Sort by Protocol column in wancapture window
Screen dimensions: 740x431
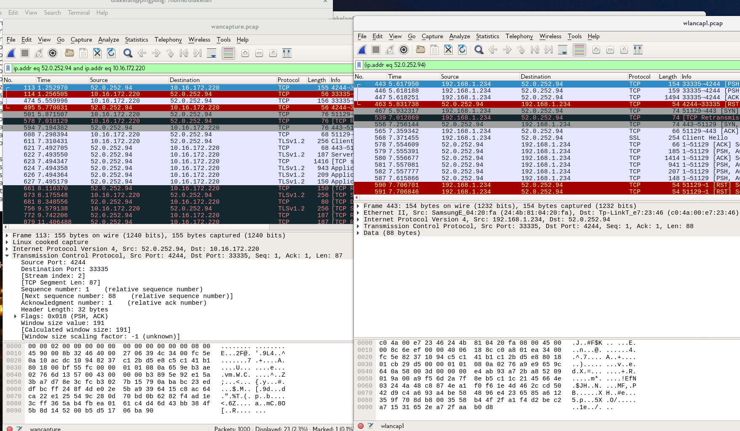pyautogui.click(x=291, y=80)
